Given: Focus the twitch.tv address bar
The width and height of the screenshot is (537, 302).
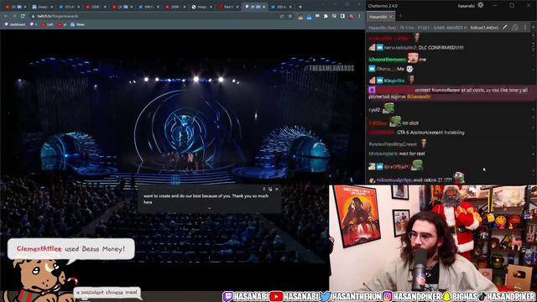Looking at the screenshot, I should point(154,16).
